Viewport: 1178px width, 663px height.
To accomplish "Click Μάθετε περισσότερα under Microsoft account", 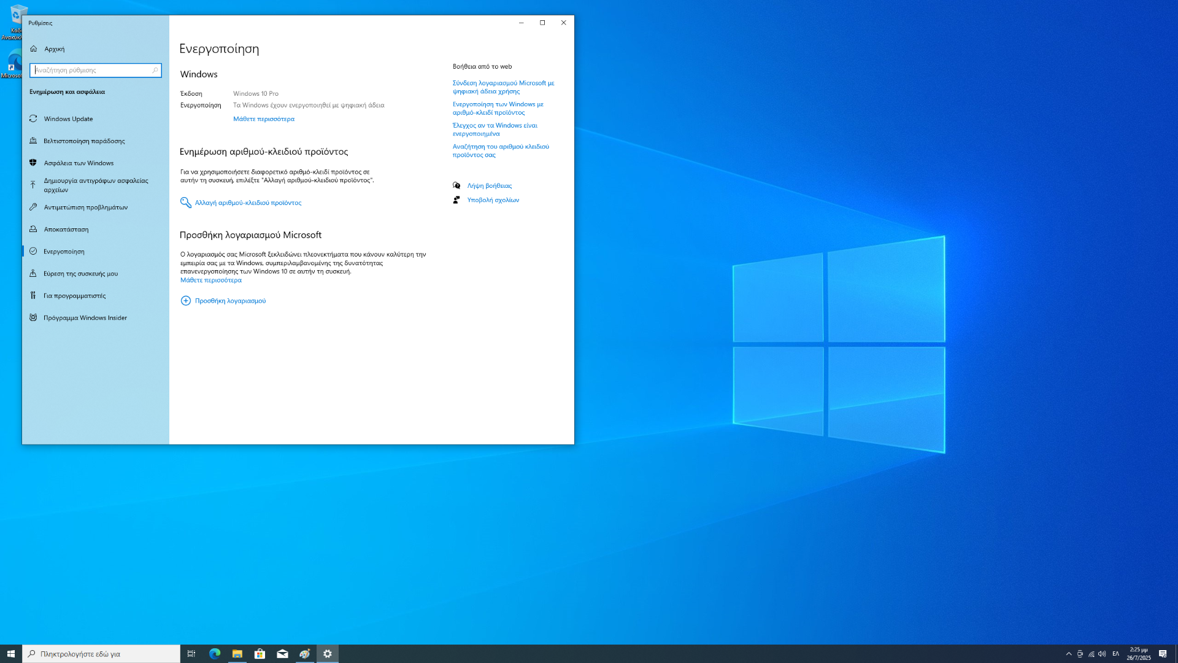I will pos(210,281).
